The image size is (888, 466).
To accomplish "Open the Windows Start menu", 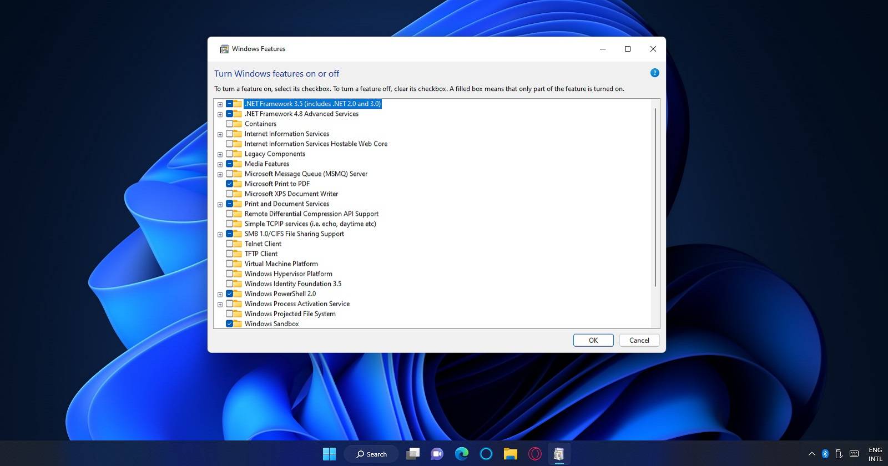I will (x=329, y=454).
